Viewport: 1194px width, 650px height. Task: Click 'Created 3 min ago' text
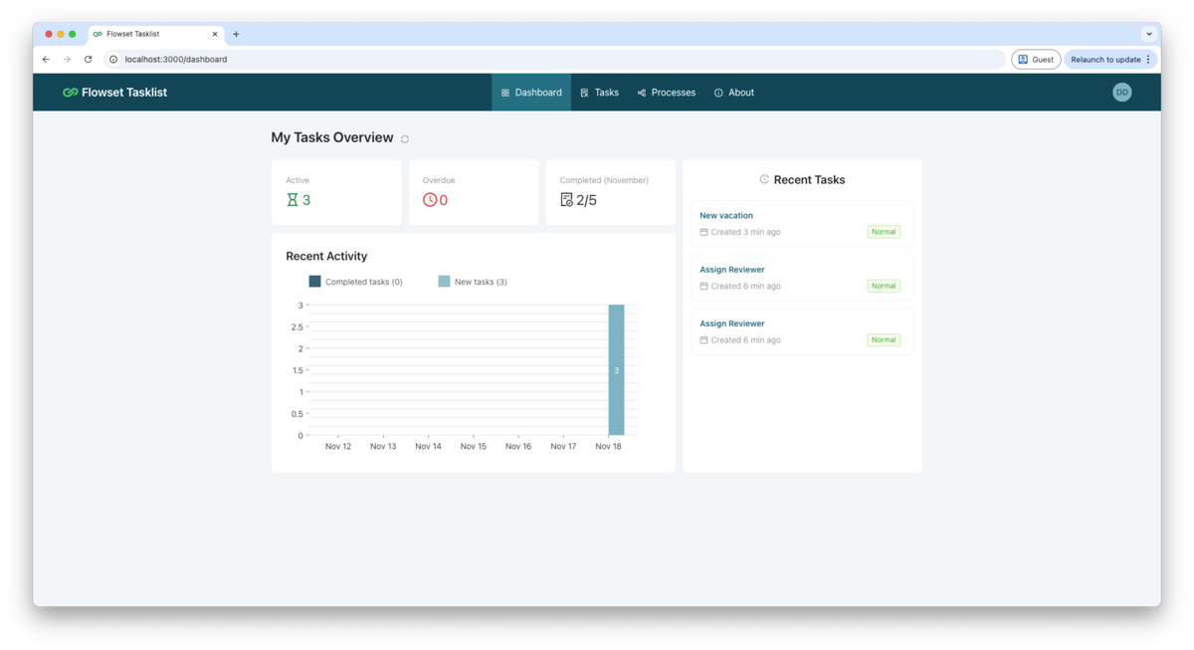tap(745, 232)
